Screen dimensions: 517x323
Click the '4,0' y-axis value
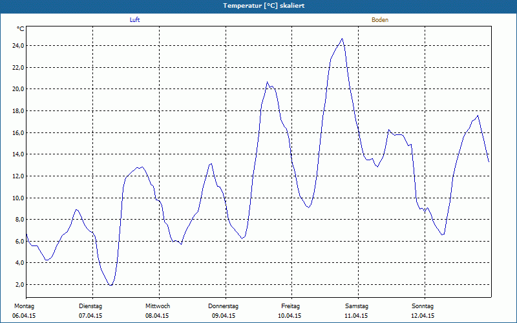20,263
